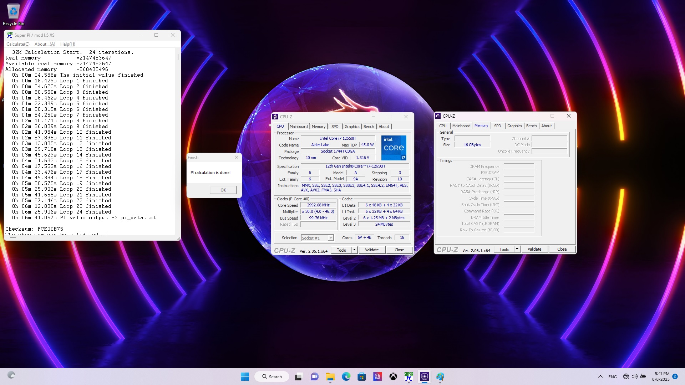Image resolution: width=685 pixels, height=385 pixels.
Task: Select the Mainboard tab in the Memory window
Action: 461,126
